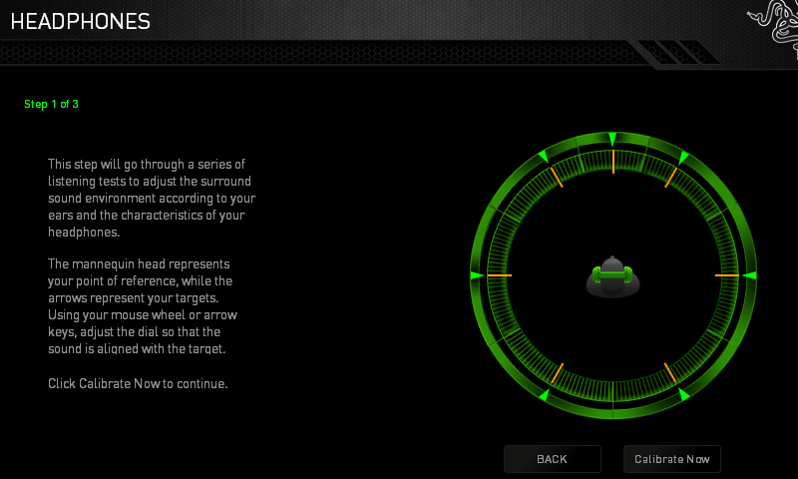Viewport: 798px width, 479px height.
Task: Click the Step 1 of 3 label
Action: coord(52,105)
